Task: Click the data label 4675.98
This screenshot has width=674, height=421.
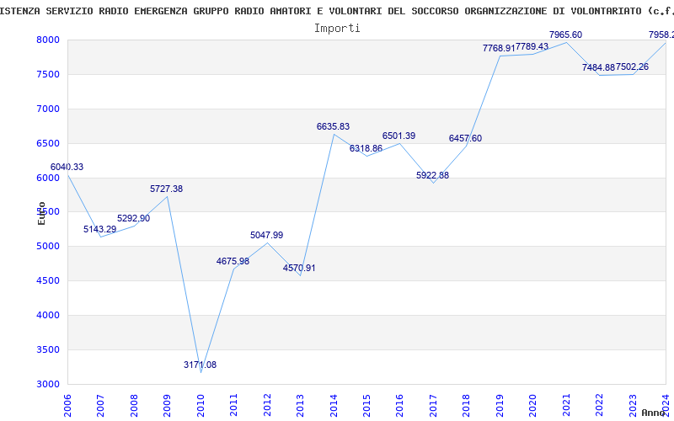Action: (233, 261)
